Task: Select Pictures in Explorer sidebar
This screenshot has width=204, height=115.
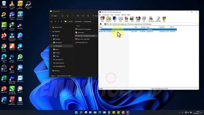Action: point(58,53)
